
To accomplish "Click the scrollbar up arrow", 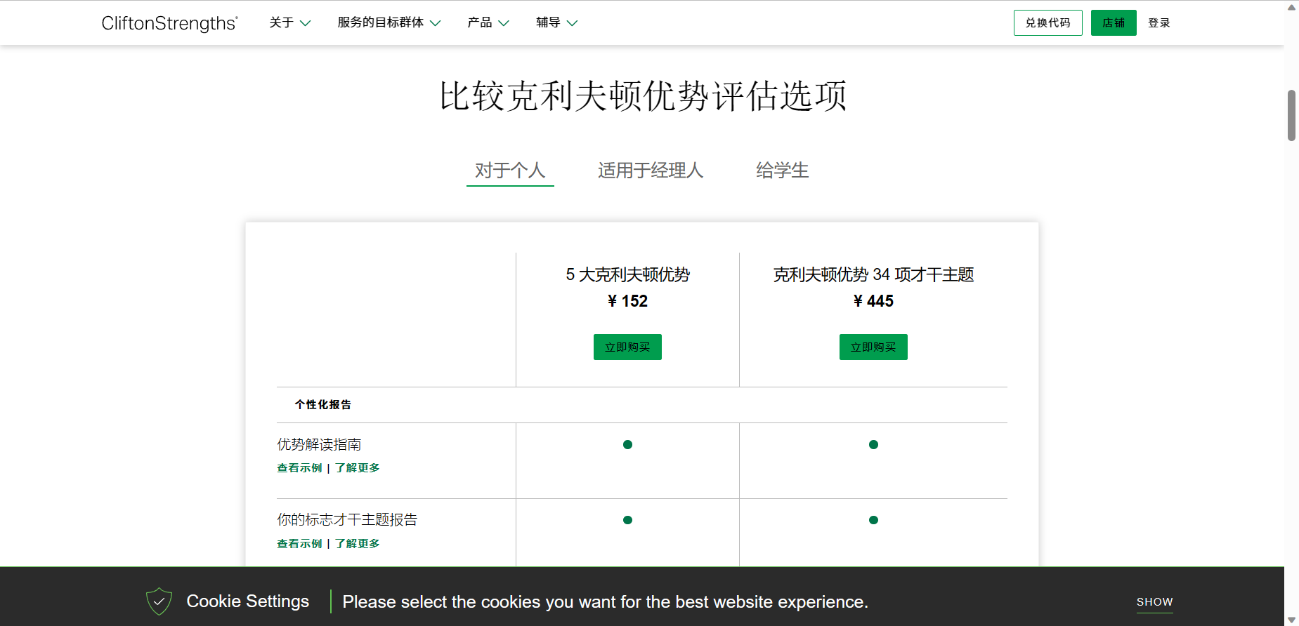I will click(x=1291, y=7).
